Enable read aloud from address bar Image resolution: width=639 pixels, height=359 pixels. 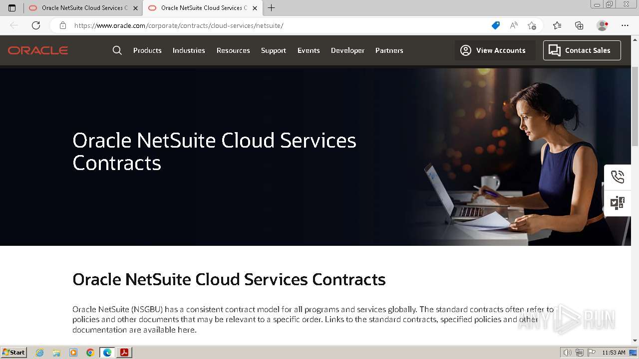click(x=514, y=25)
